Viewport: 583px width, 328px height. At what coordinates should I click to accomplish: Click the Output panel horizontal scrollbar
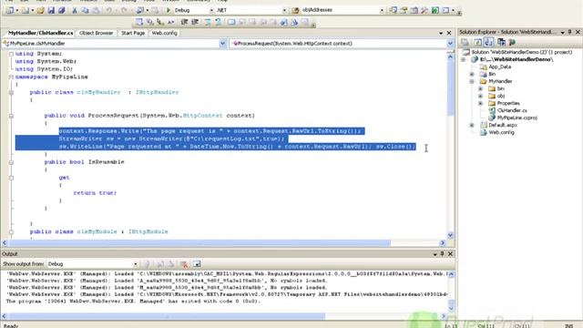pos(167,316)
